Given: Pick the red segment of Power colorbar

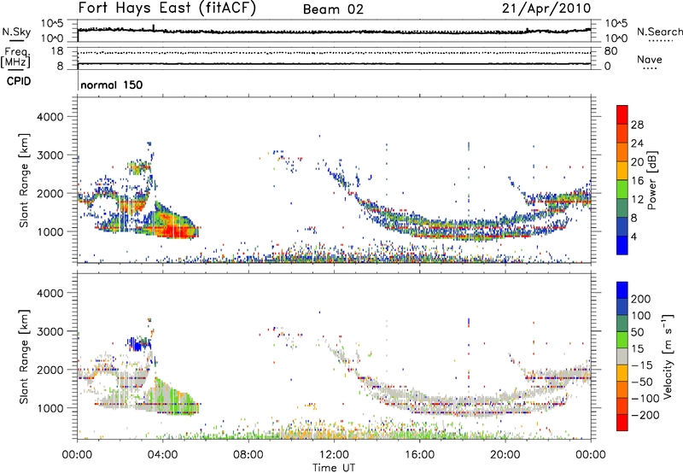Looking at the screenshot, I should (622, 114).
